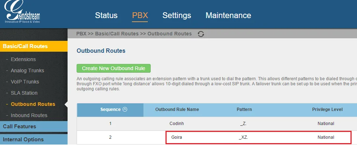The width and height of the screenshot is (357, 146).
Task: Open Extensions in the sidebar
Action: (x=23, y=59)
